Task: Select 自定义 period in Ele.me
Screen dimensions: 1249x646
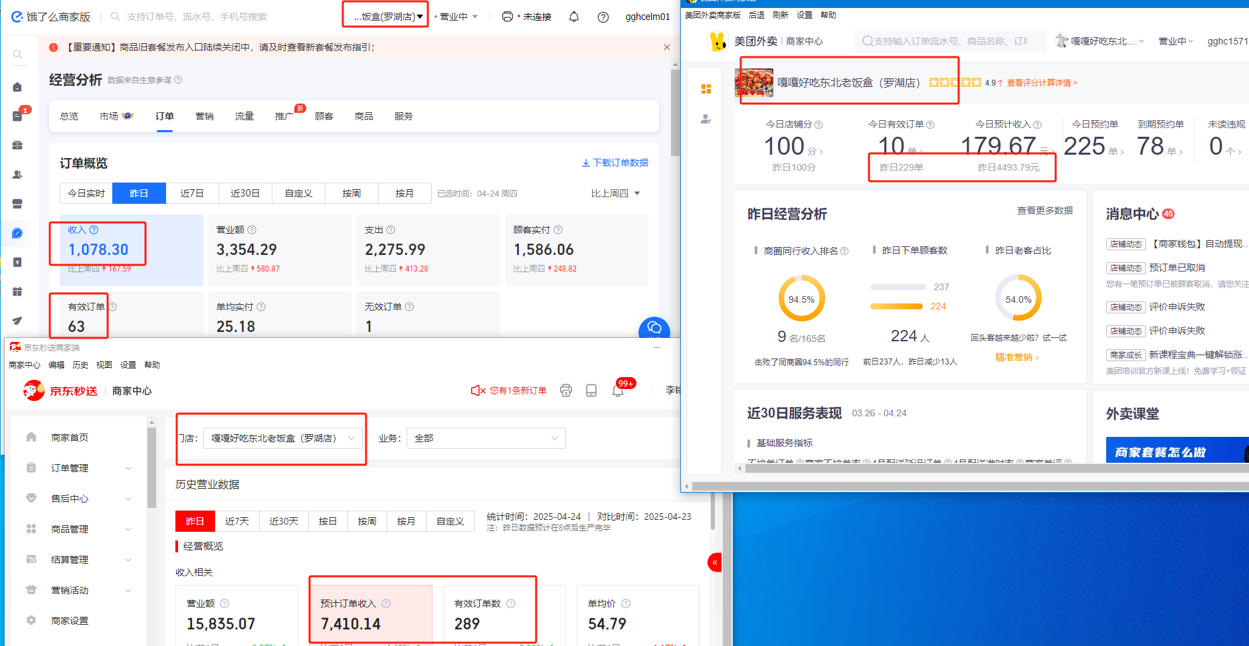Action: coord(298,193)
